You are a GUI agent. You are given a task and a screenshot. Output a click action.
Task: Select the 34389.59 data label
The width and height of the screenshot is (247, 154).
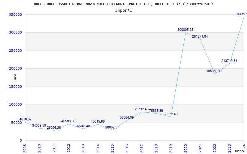pos(39,125)
